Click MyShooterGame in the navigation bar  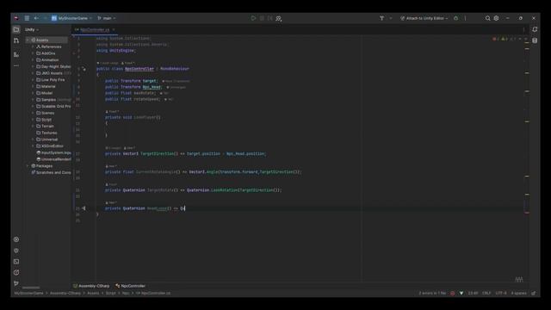[x=28, y=293]
